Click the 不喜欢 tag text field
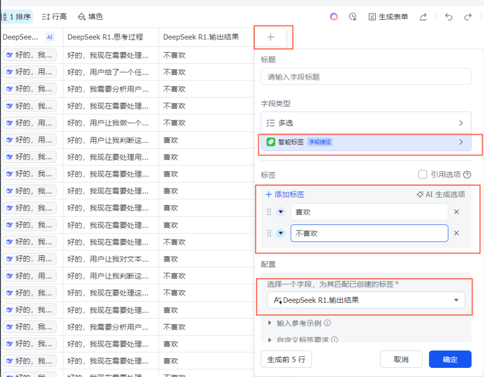 tap(369, 233)
